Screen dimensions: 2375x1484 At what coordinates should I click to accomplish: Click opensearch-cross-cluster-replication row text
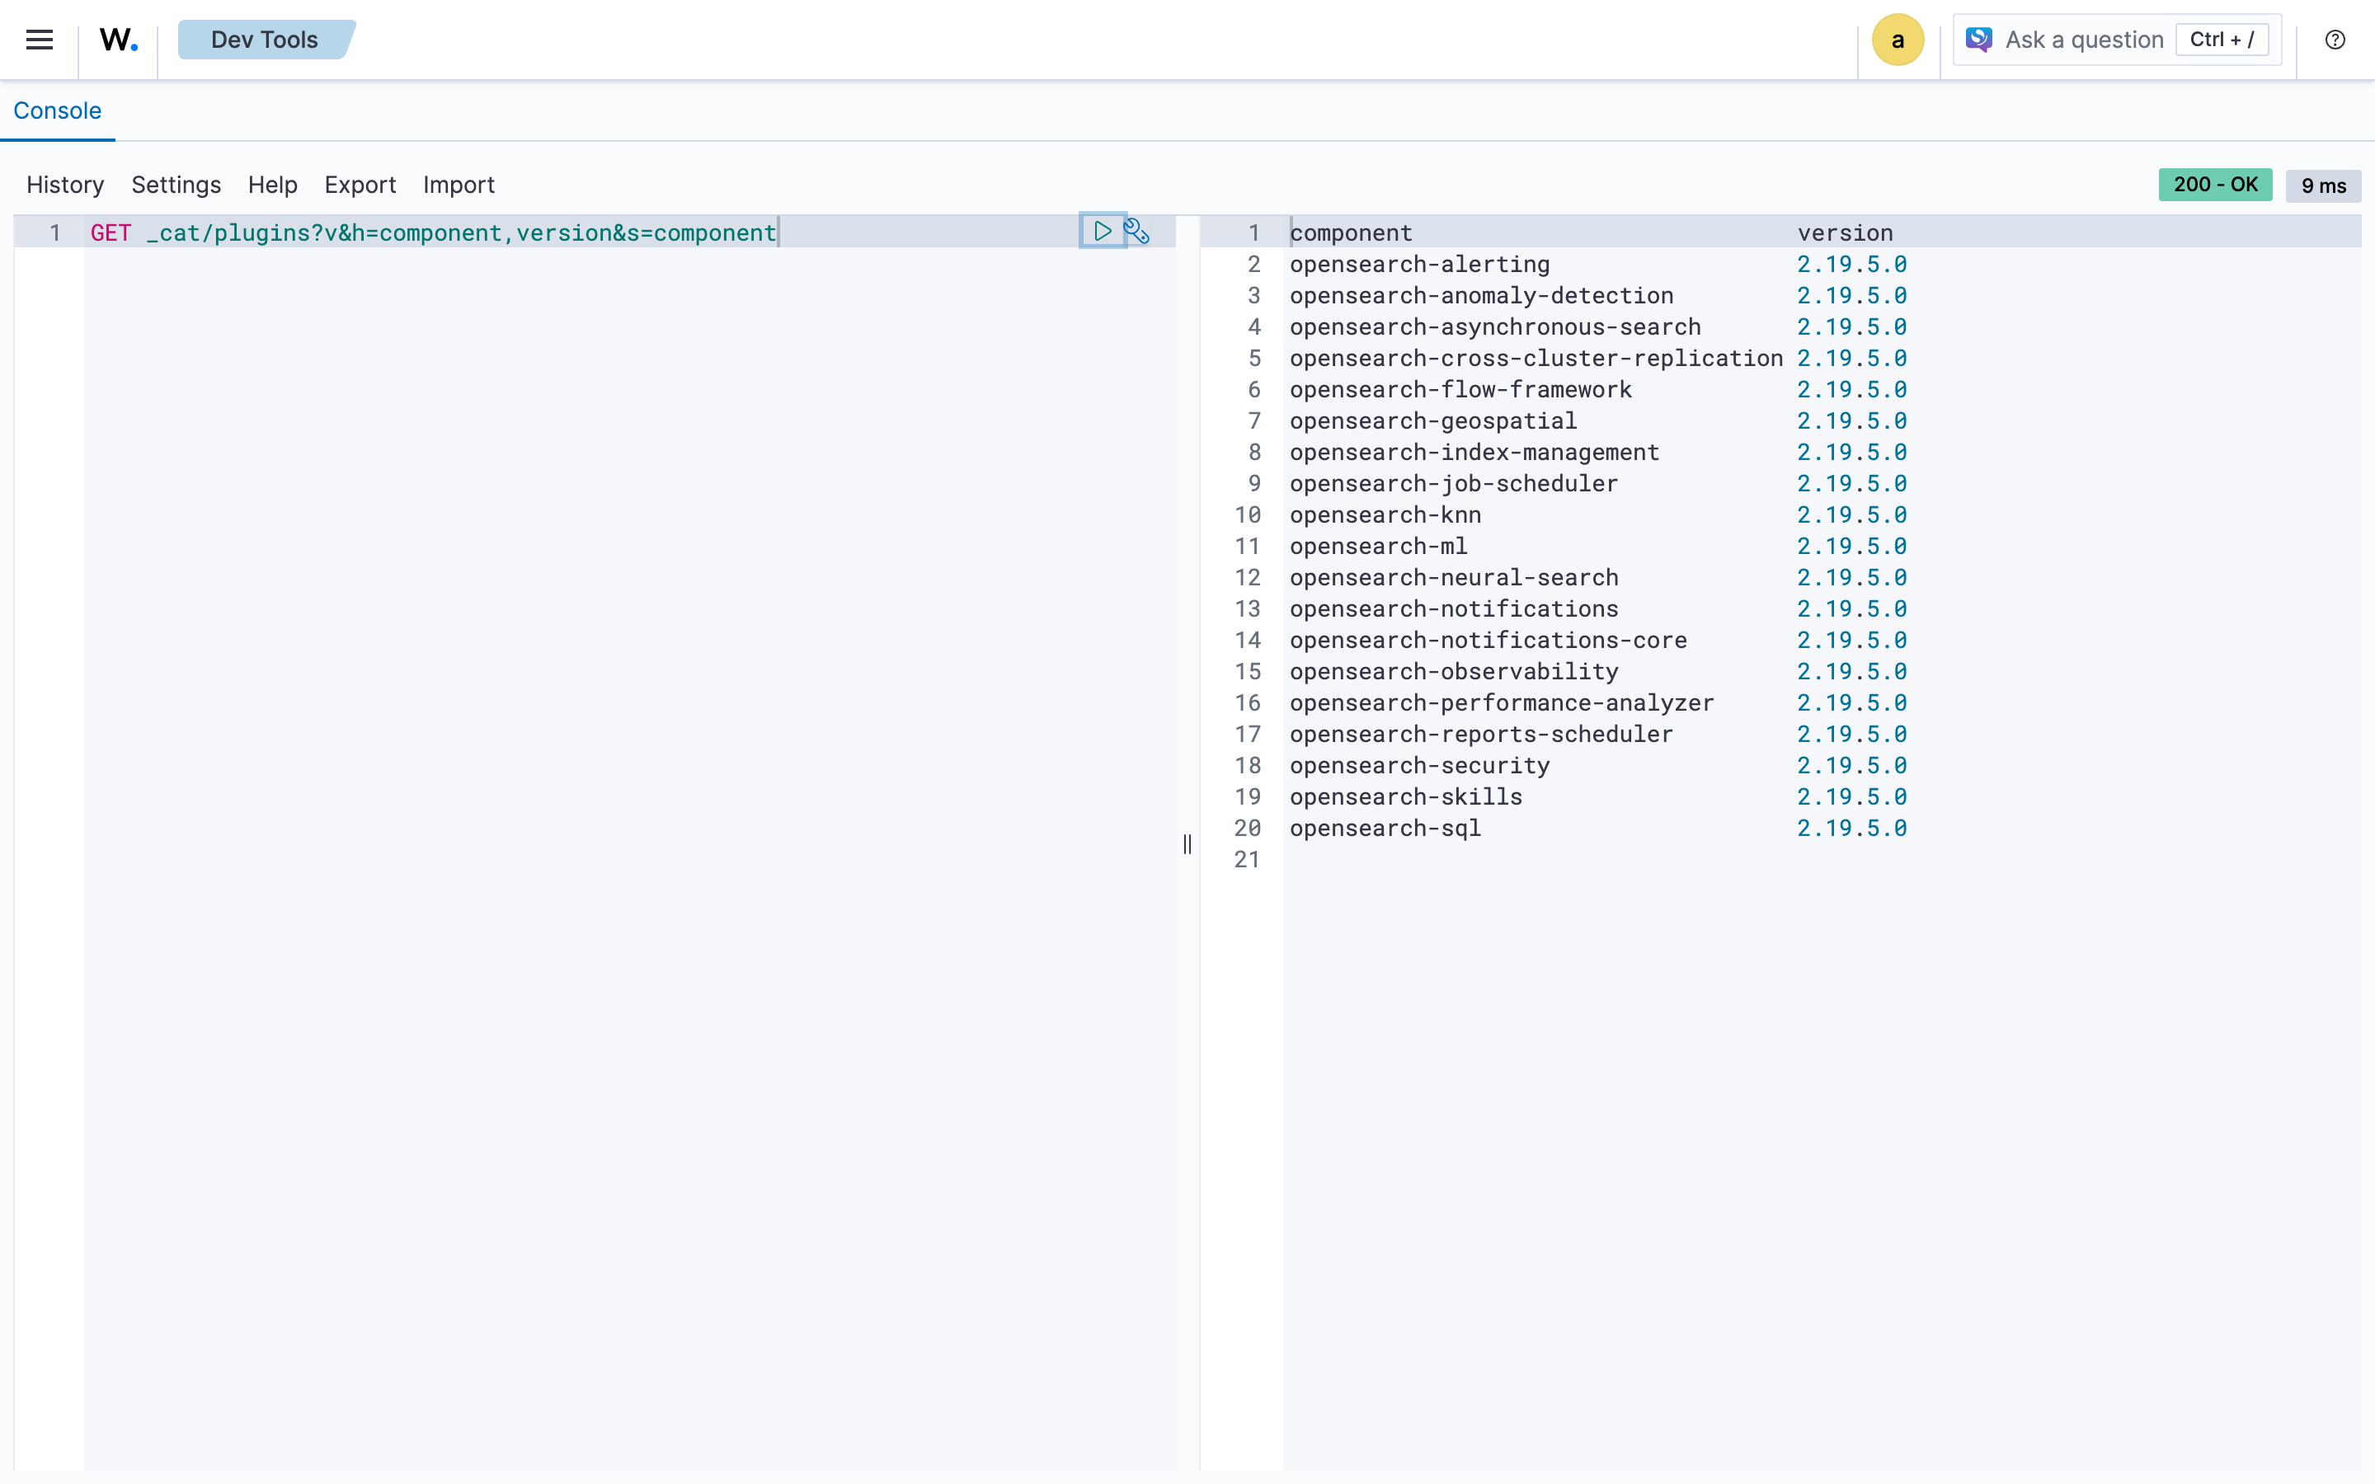click(x=1536, y=359)
